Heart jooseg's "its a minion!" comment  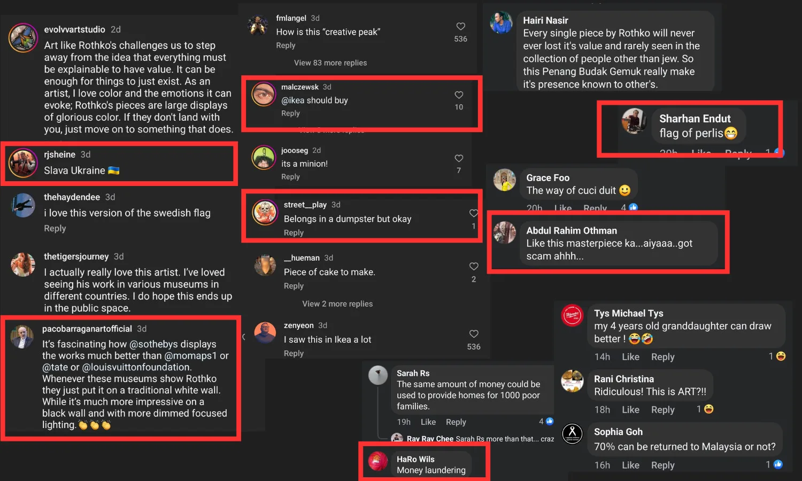459,158
